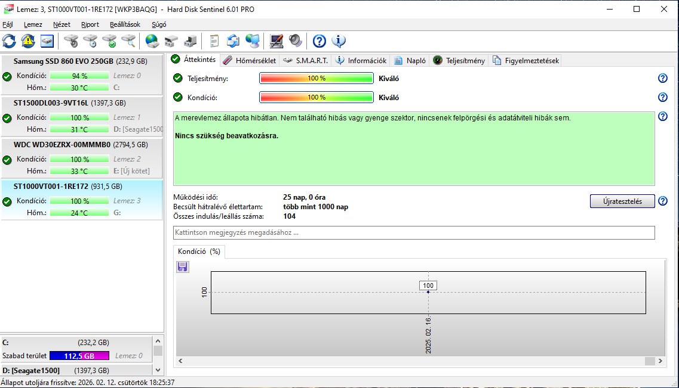Click the Újratesztelés button
The height and width of the screenshot is (388, 679).
pyautogui.click(x=622, y=201)
